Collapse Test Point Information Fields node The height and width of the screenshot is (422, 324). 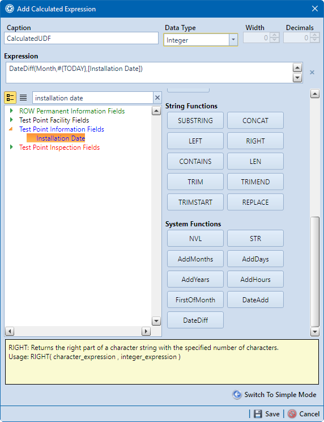coord(11,129)
